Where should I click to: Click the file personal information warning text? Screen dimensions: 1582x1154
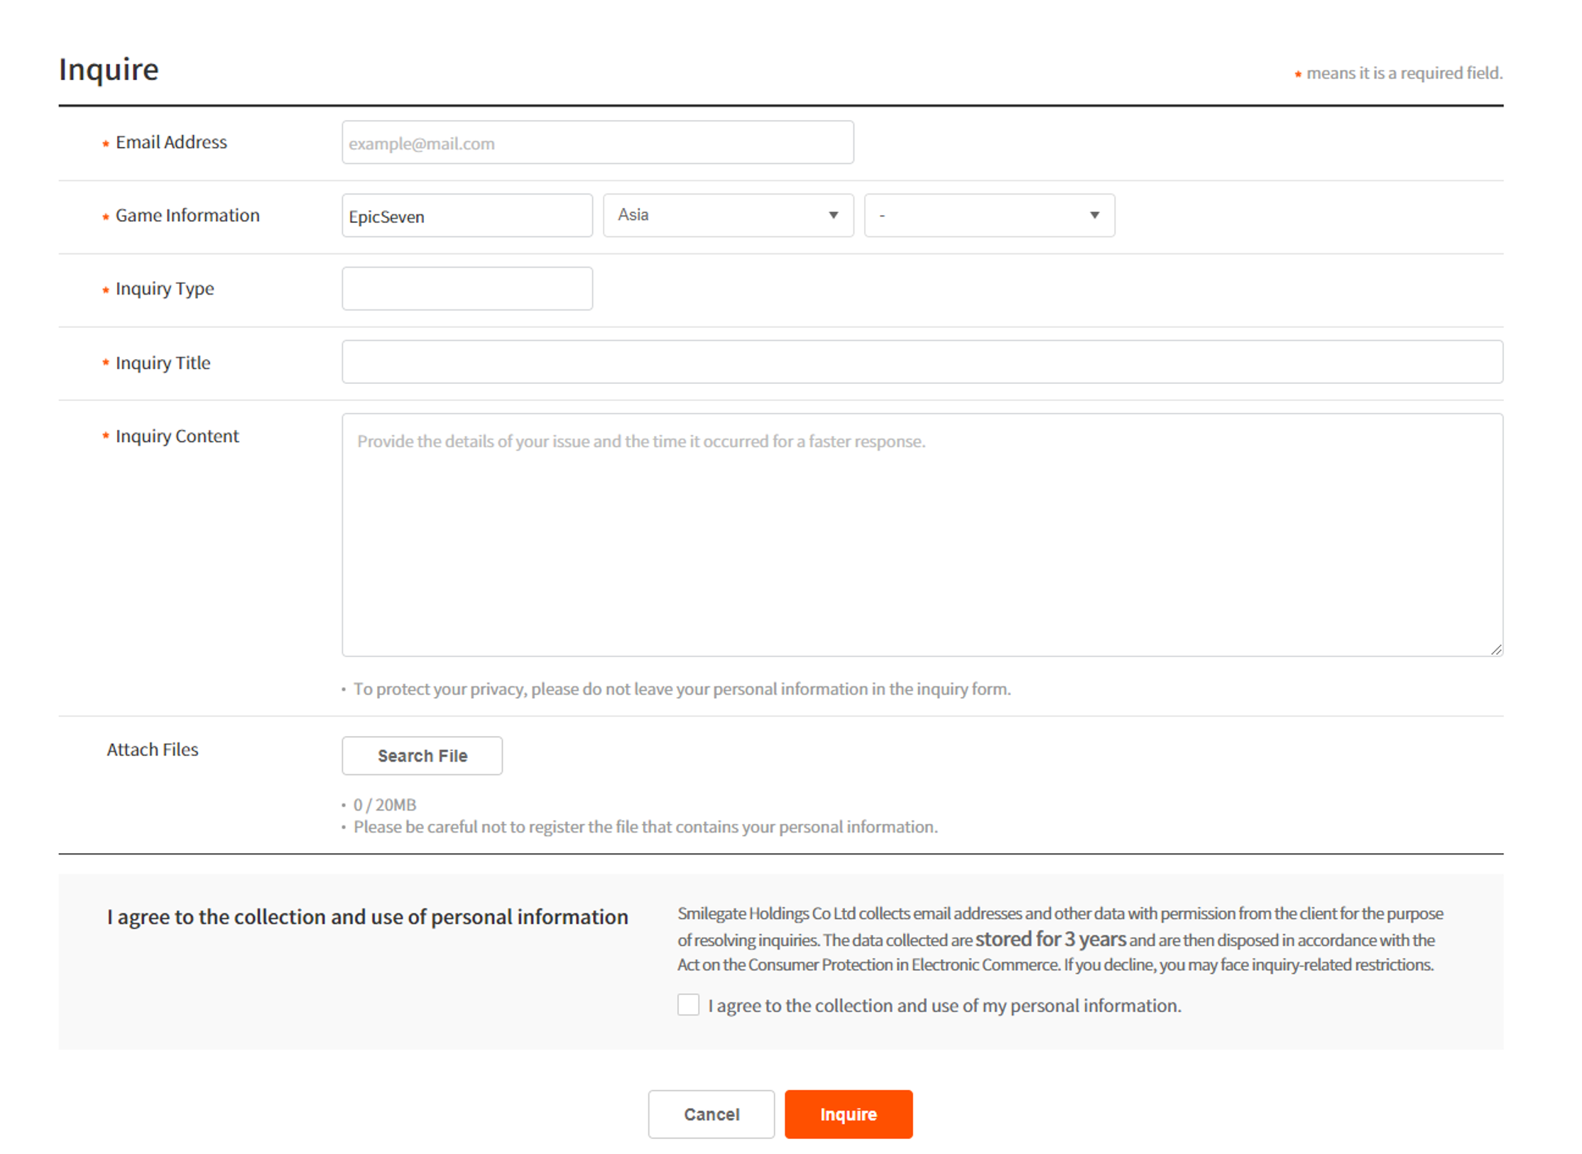[645, 827]
